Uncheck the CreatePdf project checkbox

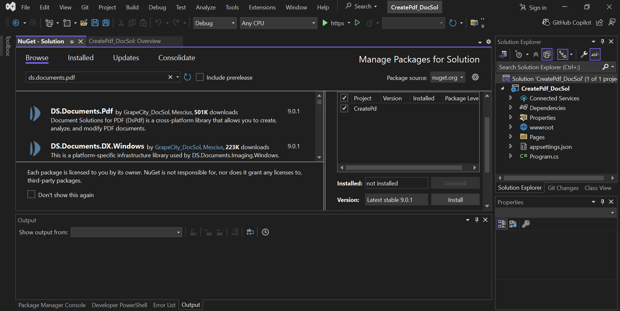[x=344, y=108]
